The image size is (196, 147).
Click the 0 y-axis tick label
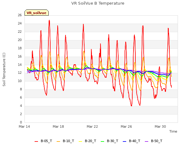tap(21, 122)
